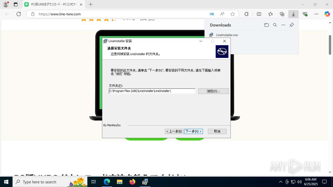Image resolution: width=333 pixels, height=187 pixels.
Task: Open Favorites list icon
Action: tap(271, 14)
